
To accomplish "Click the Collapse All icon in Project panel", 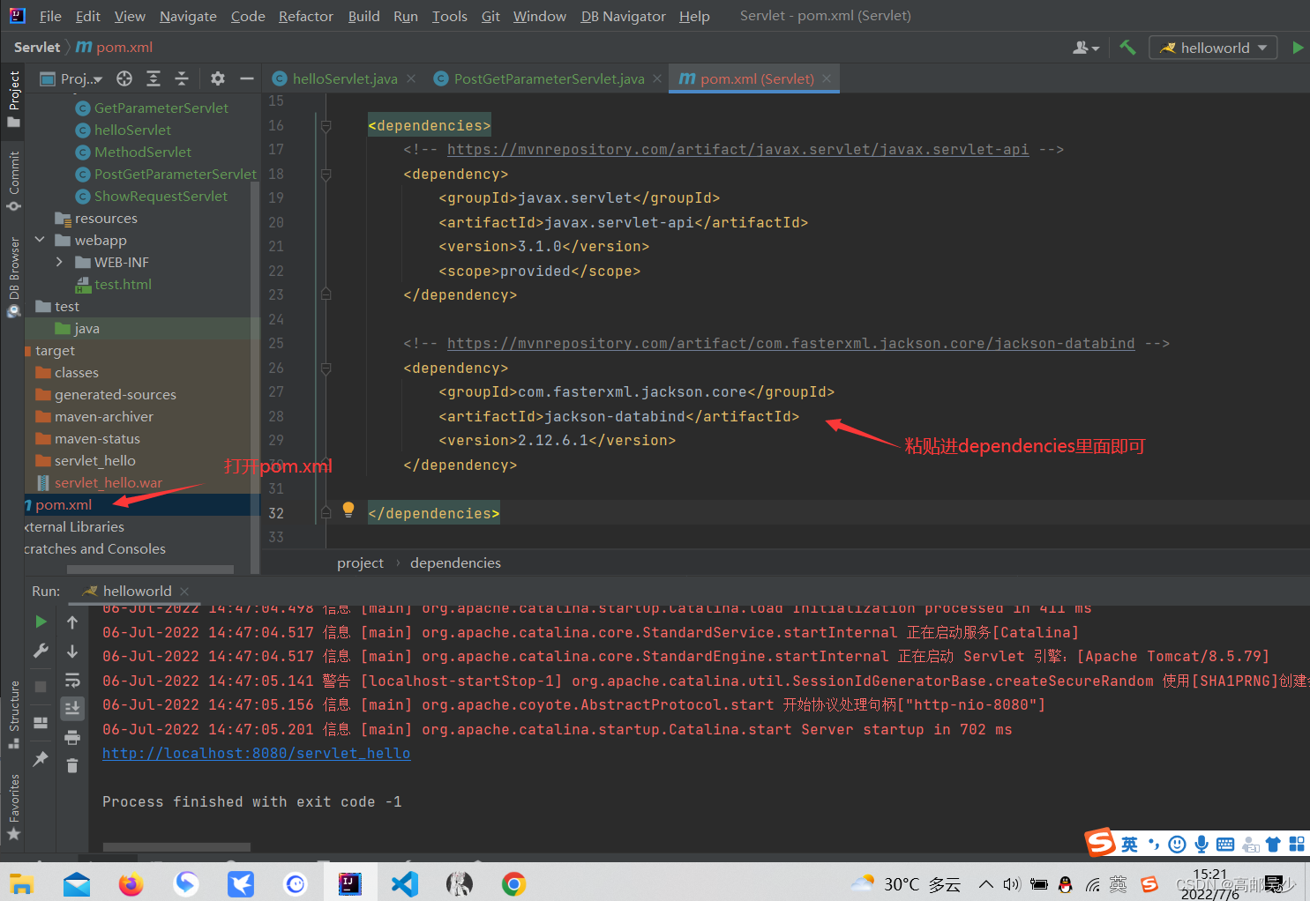I will (182, 78).
